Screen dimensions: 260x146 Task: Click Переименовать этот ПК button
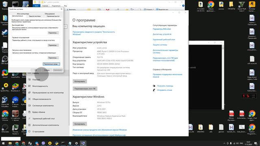[x=85, y=89]
